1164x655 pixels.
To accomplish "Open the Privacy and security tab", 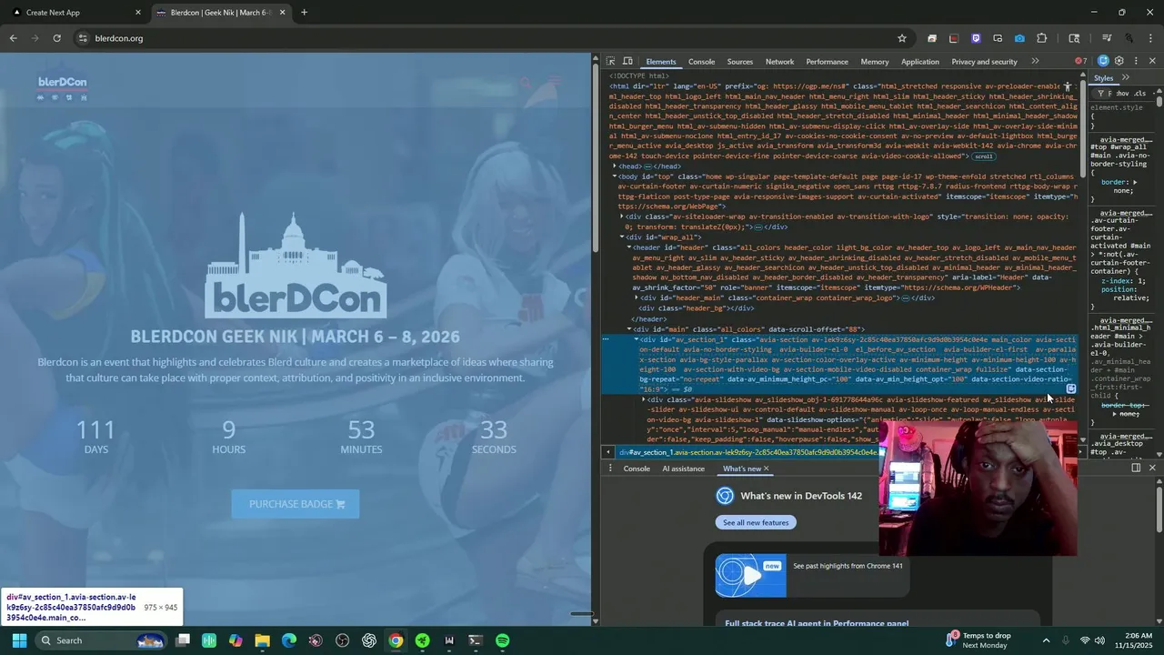I will click(x=984, y=62).
